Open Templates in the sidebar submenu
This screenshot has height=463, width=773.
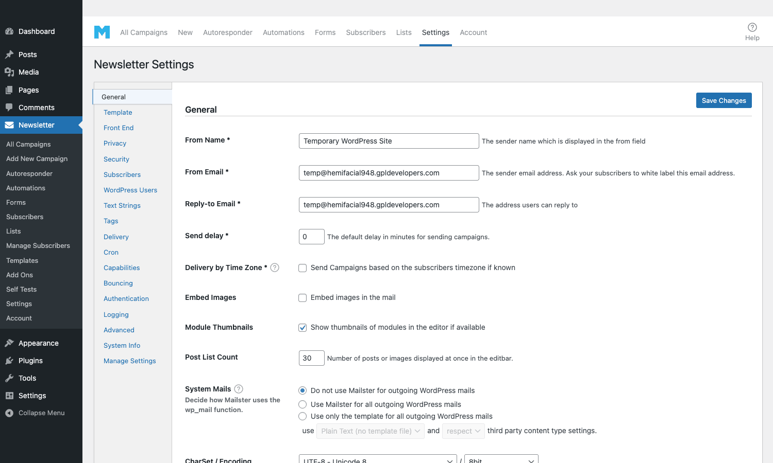point(22,260)
